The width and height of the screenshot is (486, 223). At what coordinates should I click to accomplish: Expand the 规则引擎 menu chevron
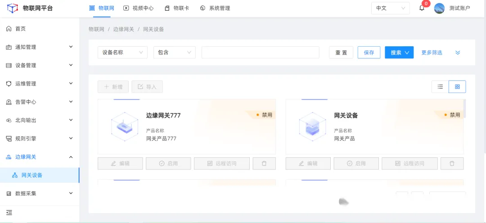[x=71, y=138]
